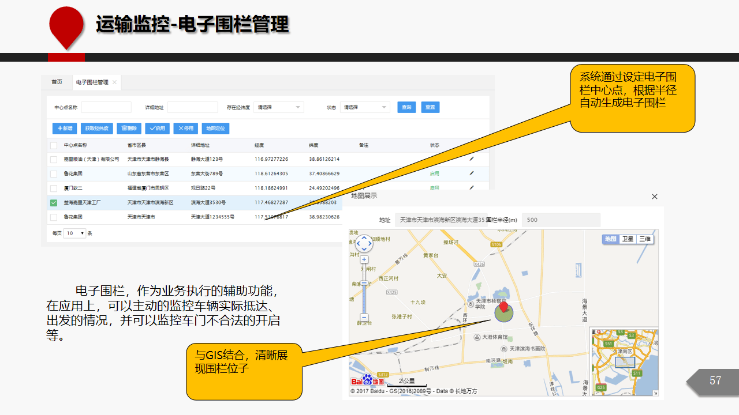Click the 获取经纬度 button
739x415 pixels.
pos(96,129)
